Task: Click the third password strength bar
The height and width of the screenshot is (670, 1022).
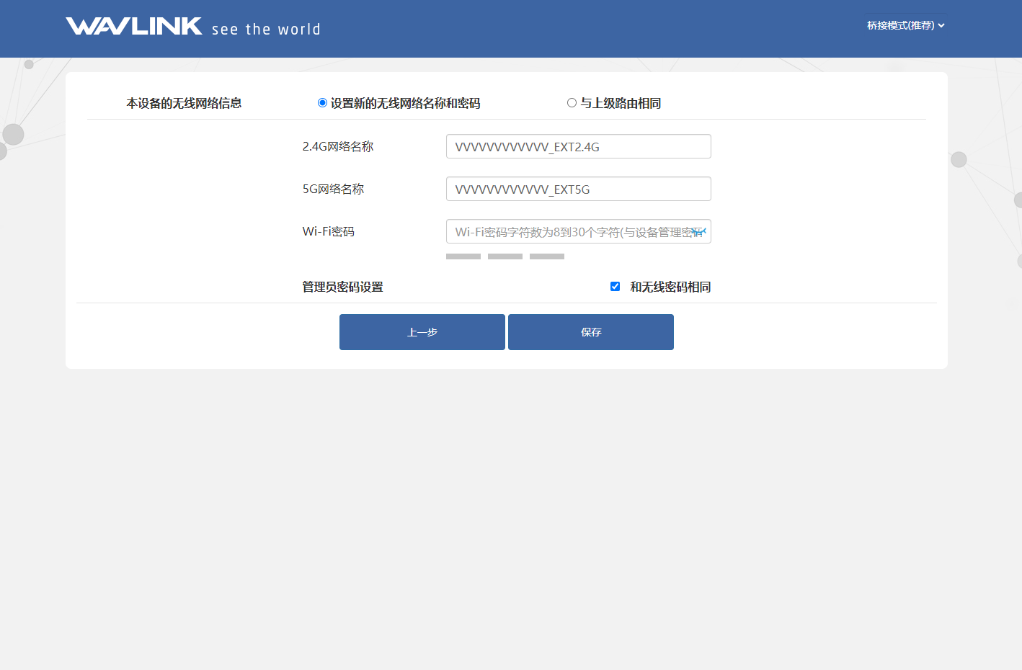Action: click(546, 256)
